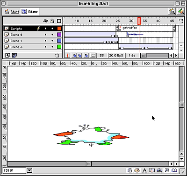Toggle all layers visibility eye icon
Image resolution: width=187 pixels, height=176 pixels.
click(x=45, y=21)
